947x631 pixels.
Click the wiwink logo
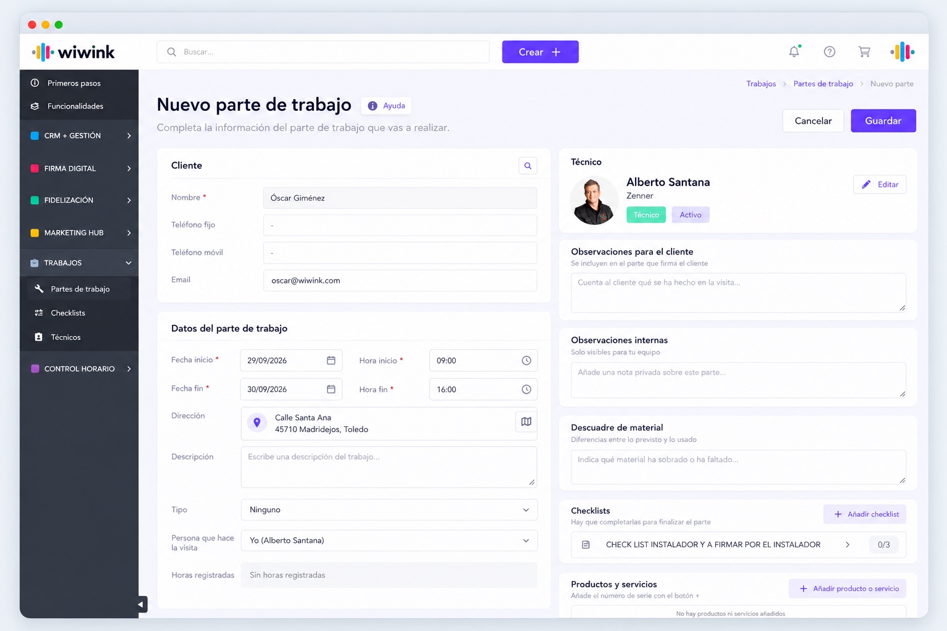point(73,52)
